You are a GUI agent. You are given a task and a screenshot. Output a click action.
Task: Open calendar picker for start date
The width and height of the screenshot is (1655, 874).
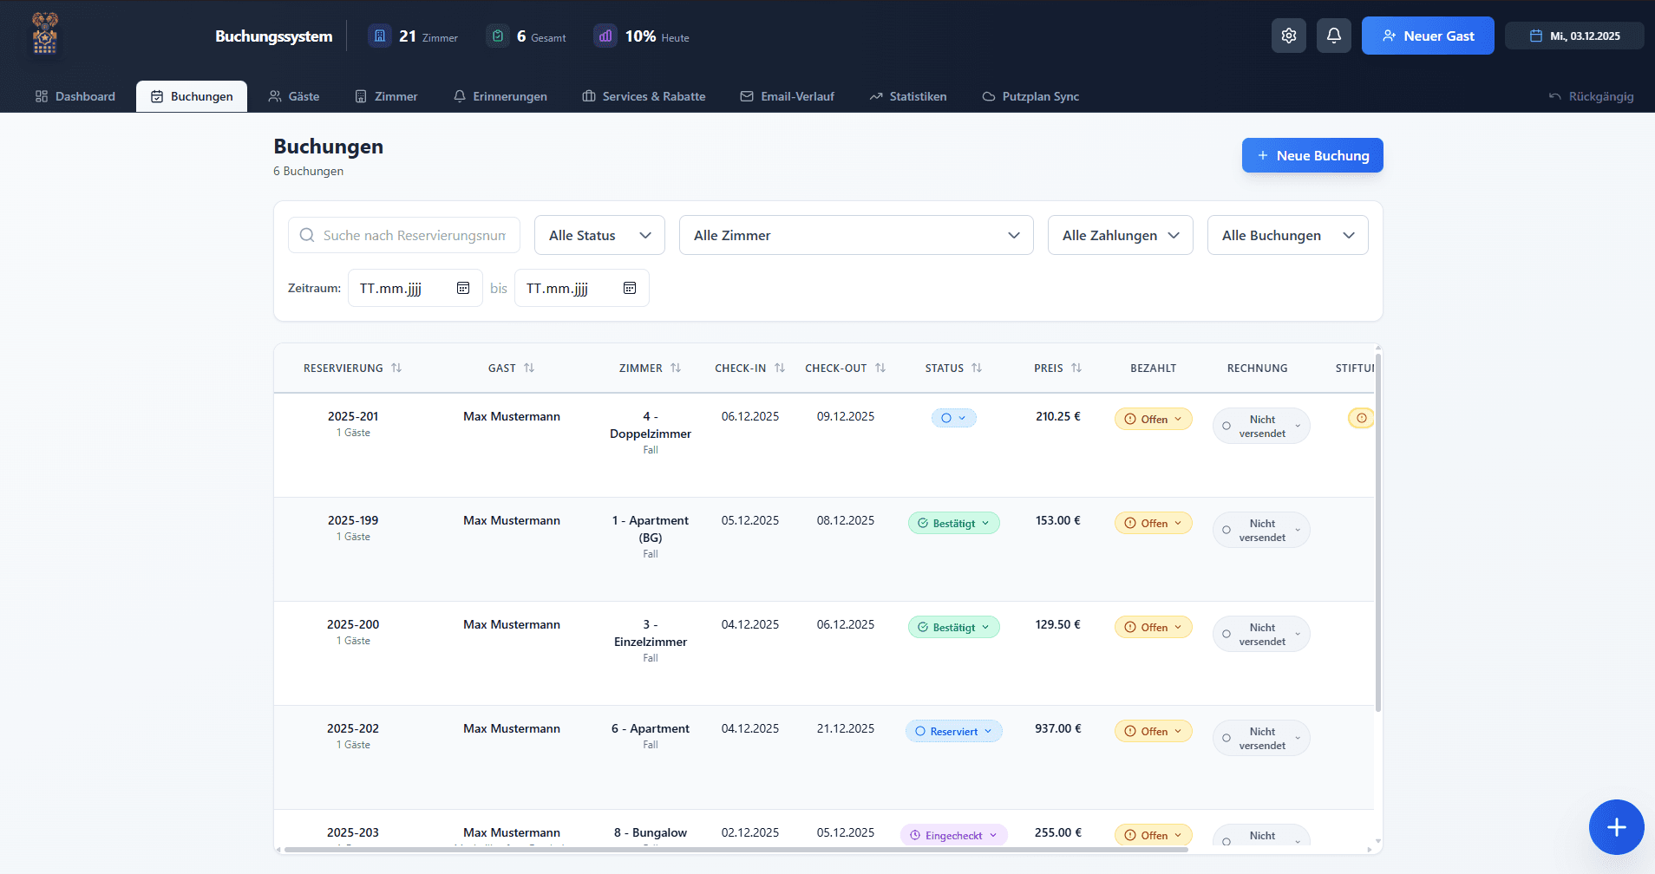click(x=463, y=288)
